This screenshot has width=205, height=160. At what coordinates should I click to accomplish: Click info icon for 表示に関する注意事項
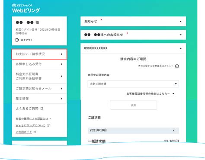pyautogui.click(x=177, y=66)
